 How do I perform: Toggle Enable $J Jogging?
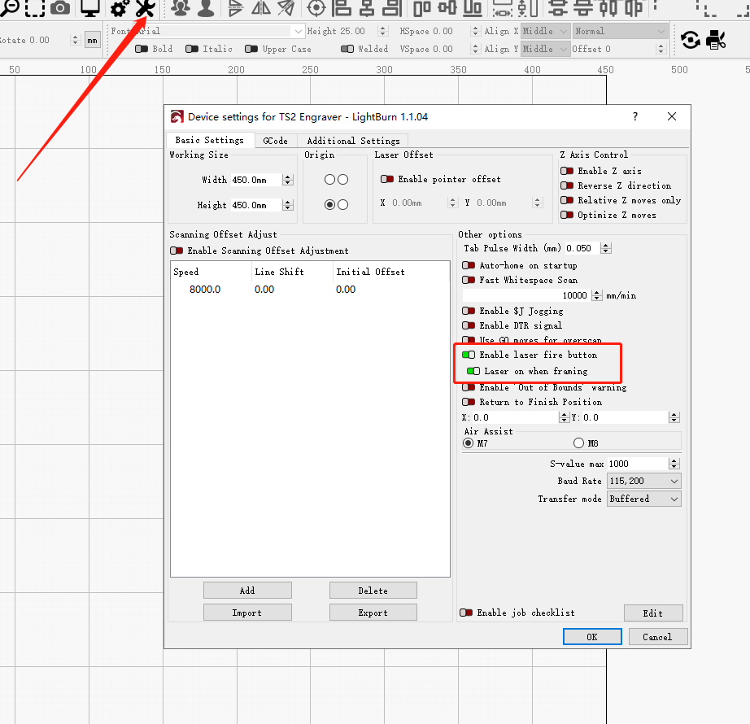coord(469,311)
